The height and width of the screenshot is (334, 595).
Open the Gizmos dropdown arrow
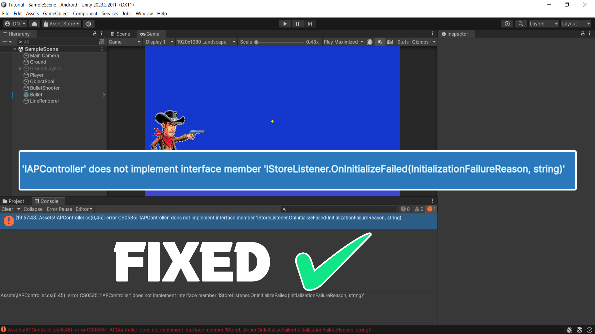coord(434,42)
